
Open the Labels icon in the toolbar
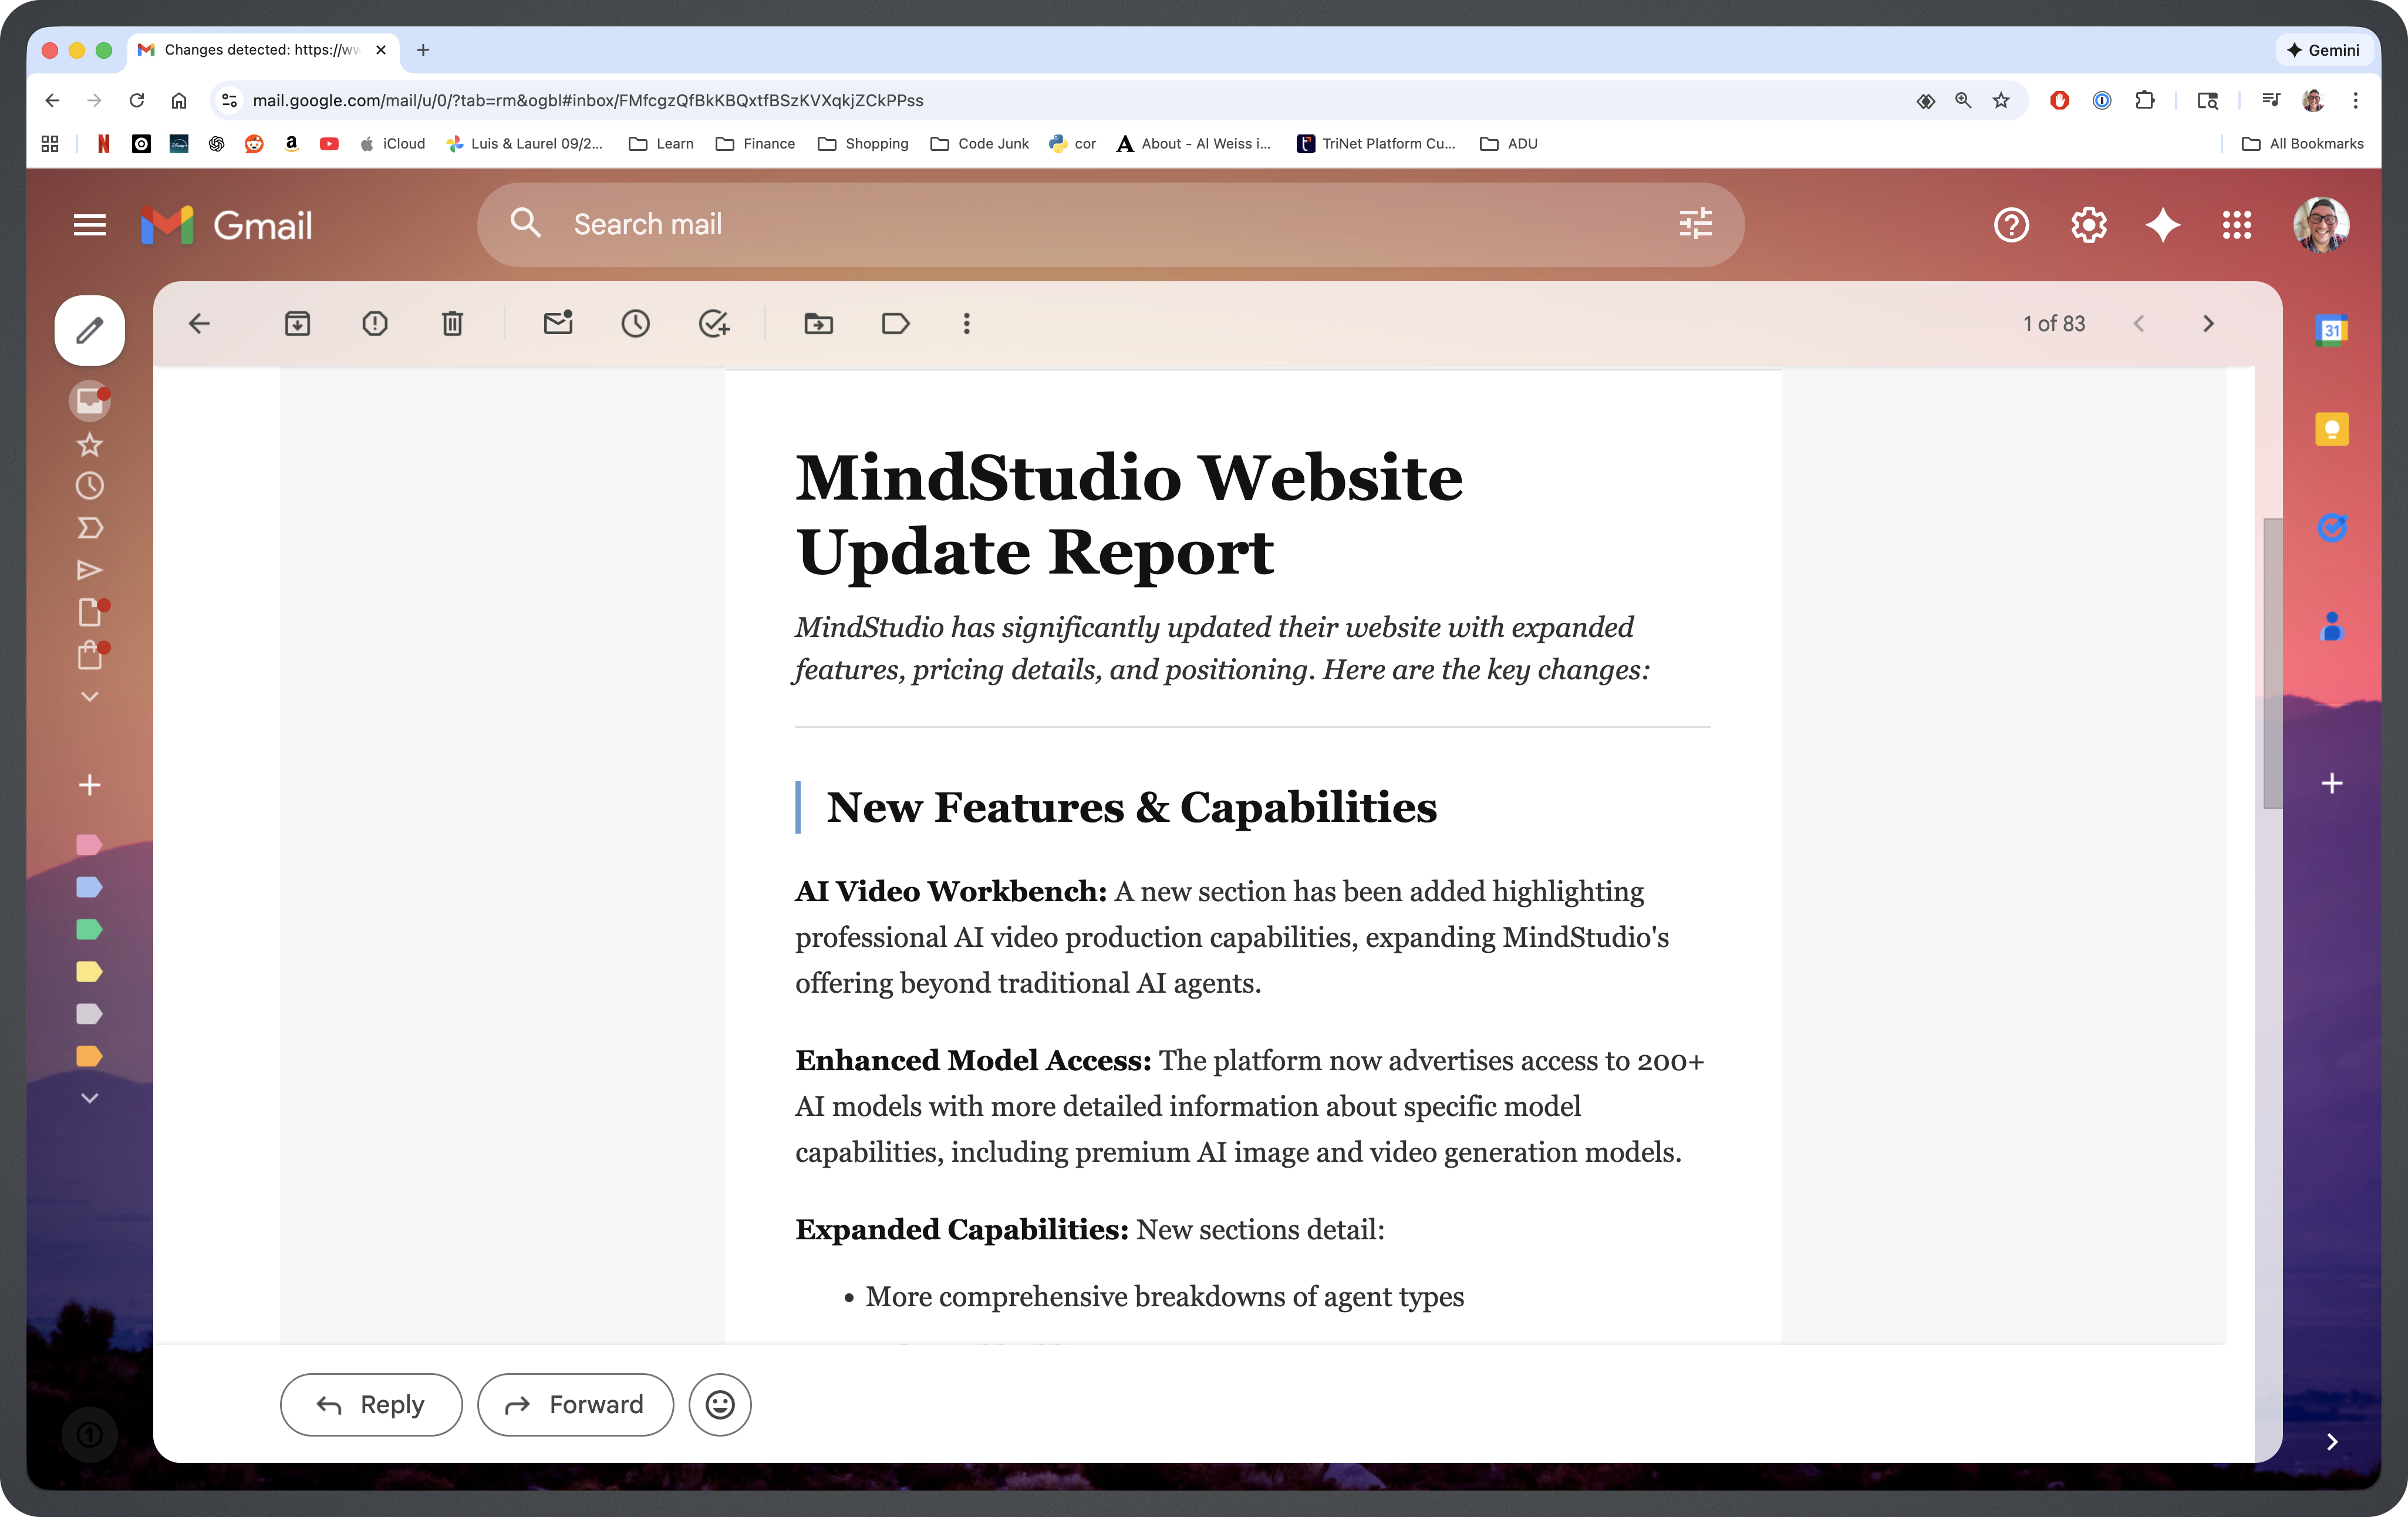tap(895, 323)
